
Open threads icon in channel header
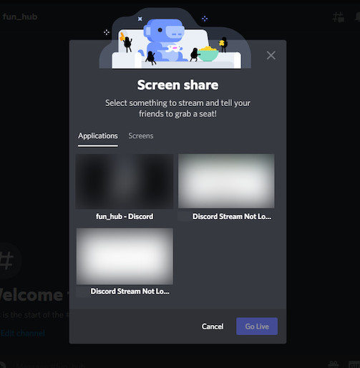(339, 17)
